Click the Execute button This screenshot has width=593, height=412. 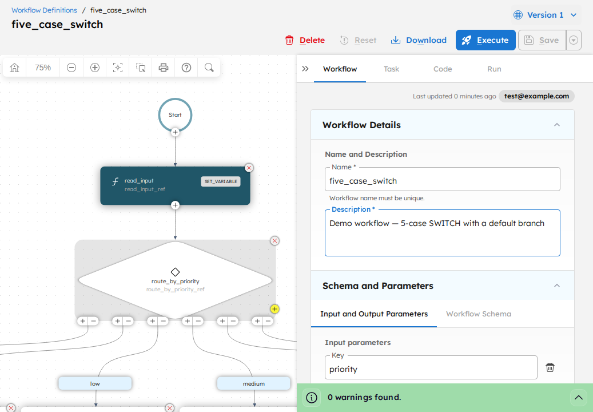point(485,40)
